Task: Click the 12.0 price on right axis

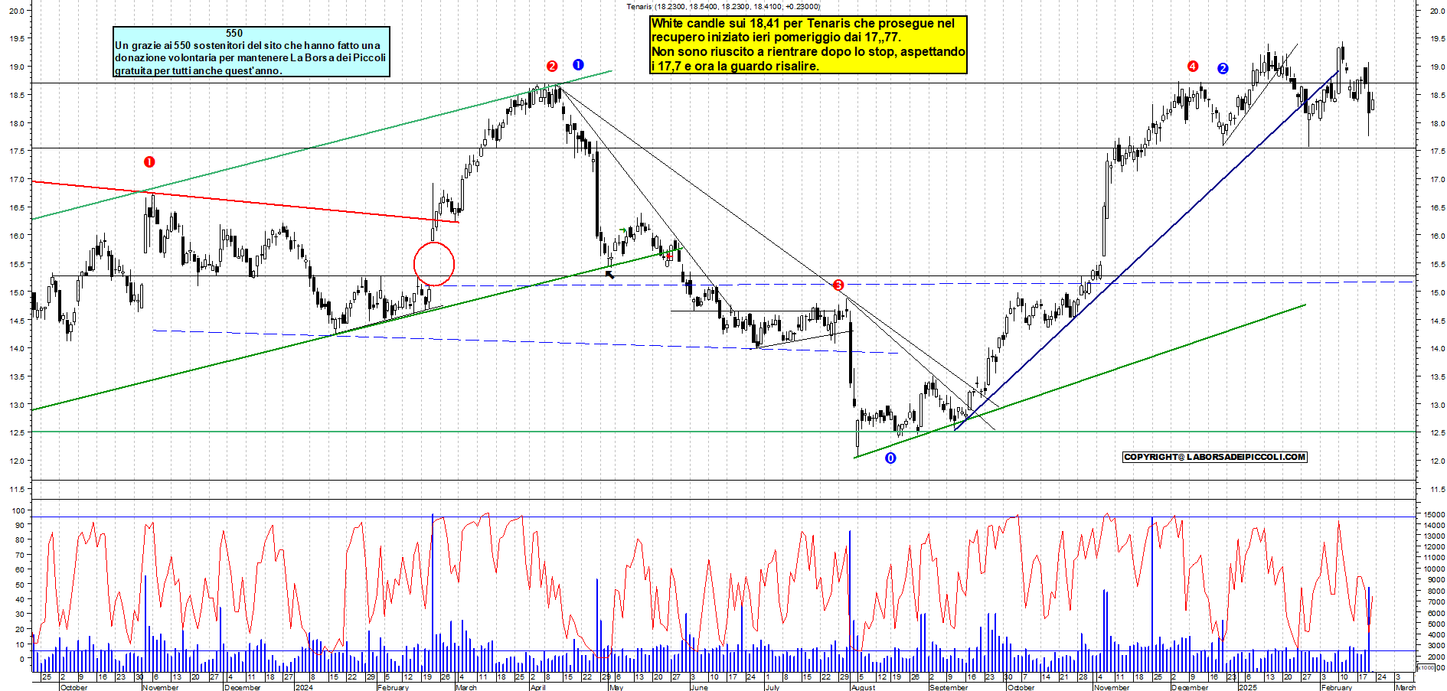Action: [x=1437, y=461]
